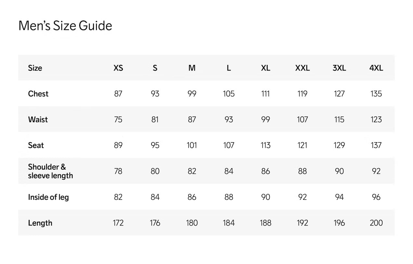Select the inside of leg value 96
This screenshot has width=413, height=264.
pyautogui.click(x=376, y=197)
